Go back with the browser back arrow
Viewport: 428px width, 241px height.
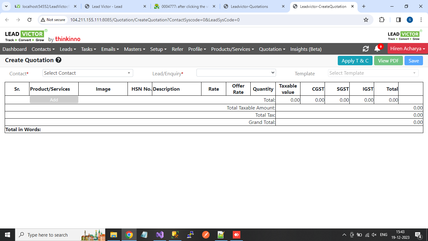click(x=7, y=20)
